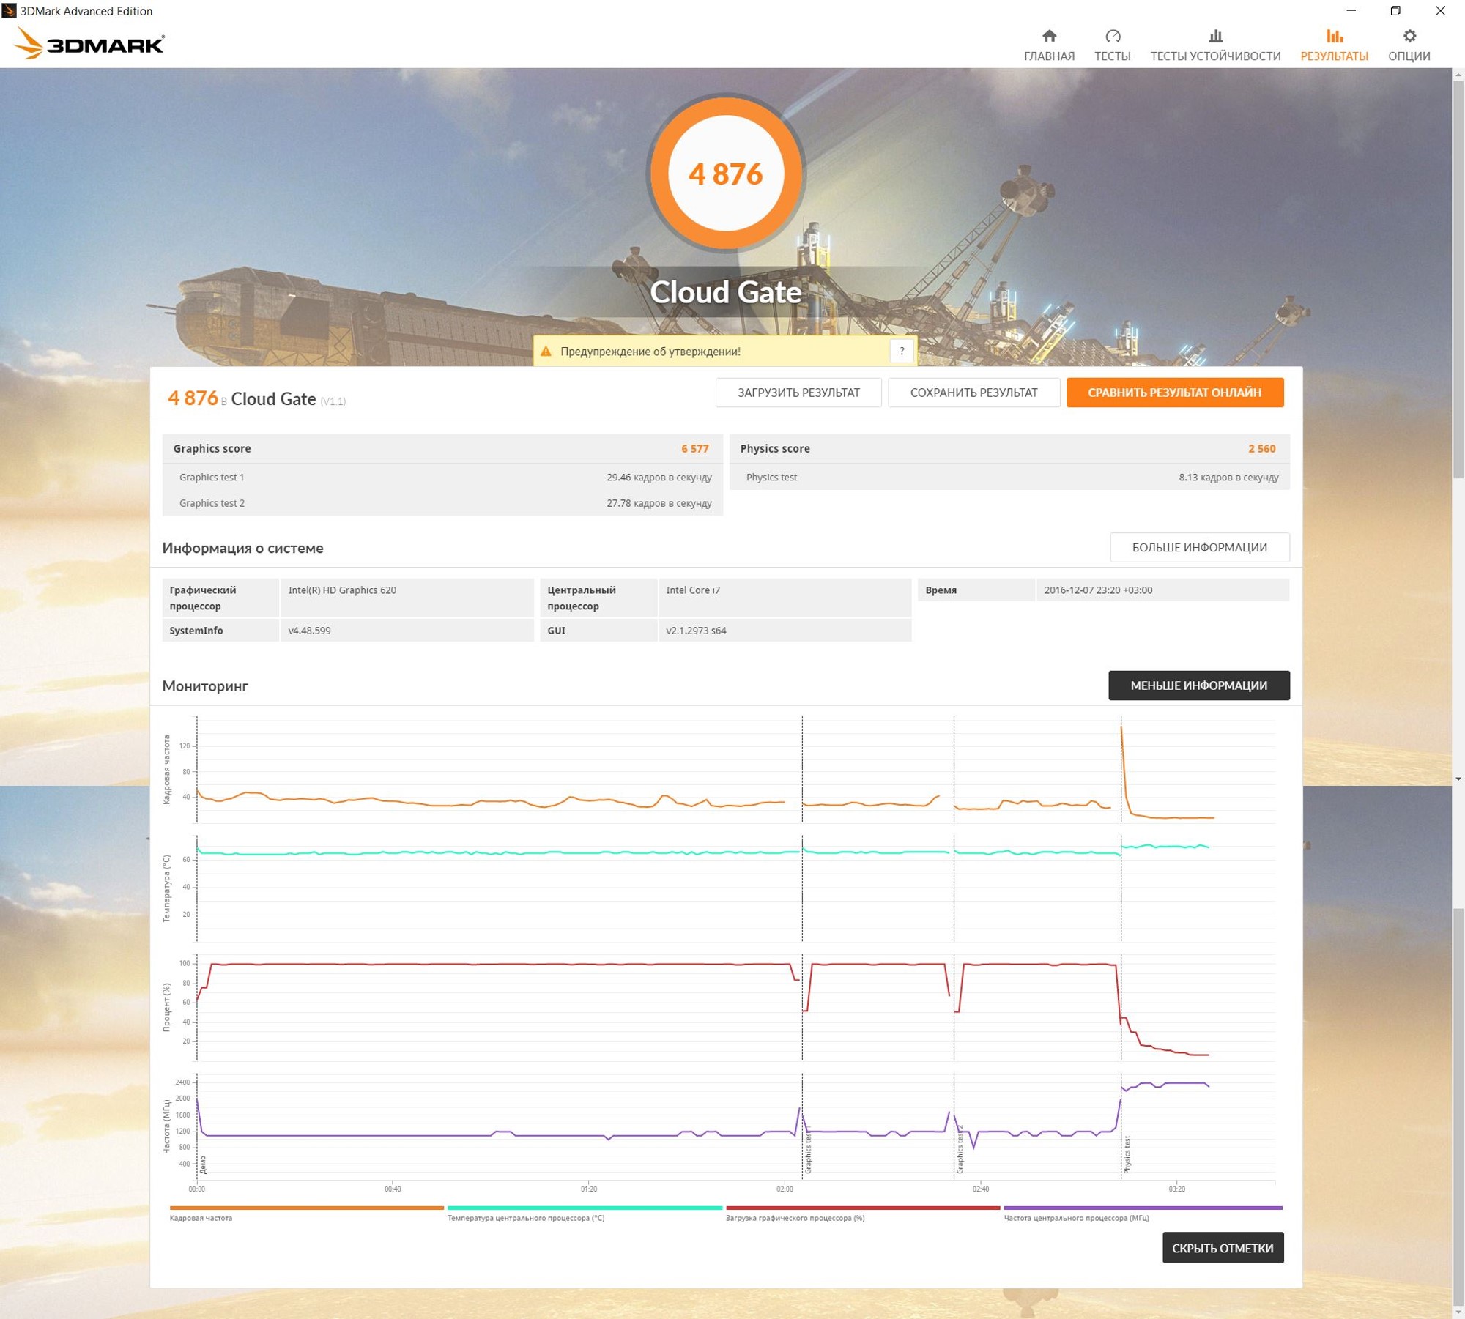Screen dimensions: 1465x1319
Task: Click the stress tests bar chart icon
Action: (1215, 36)
